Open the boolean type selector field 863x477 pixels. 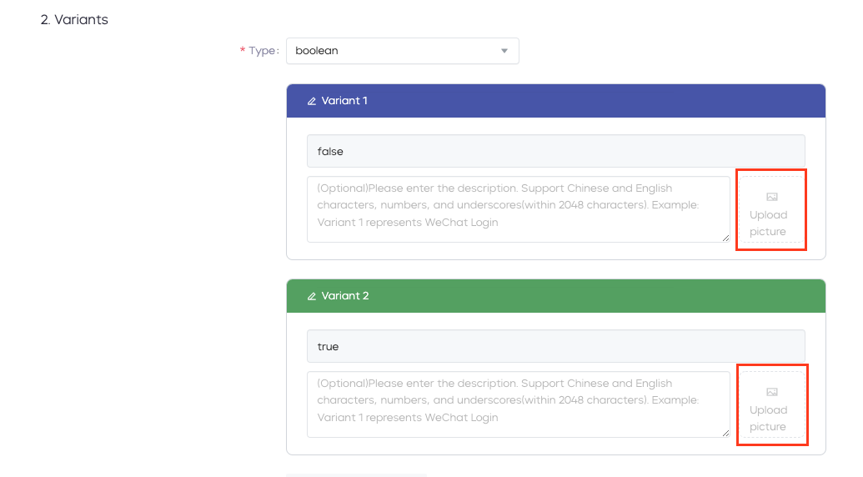click(x=403, y=51)
